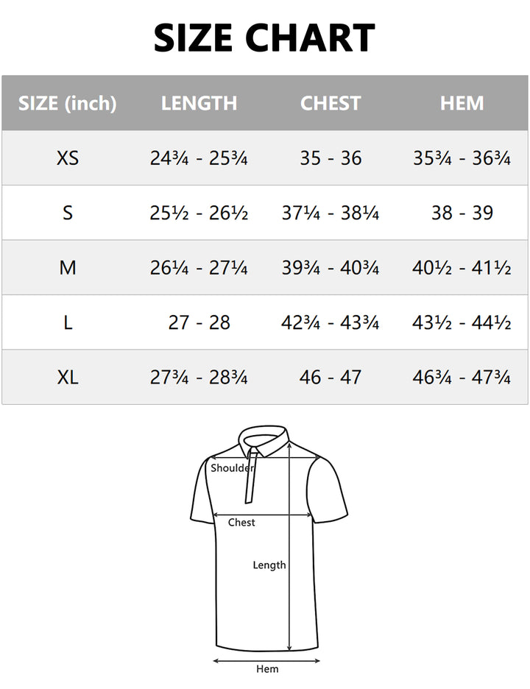This screenshot has height=689, width=530.
Task: Click the LENGTH column header
Action: pos(199,103)
